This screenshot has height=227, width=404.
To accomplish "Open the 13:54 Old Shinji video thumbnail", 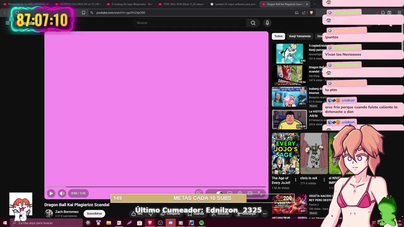I will pyautogui.click(x=289, y=75).
